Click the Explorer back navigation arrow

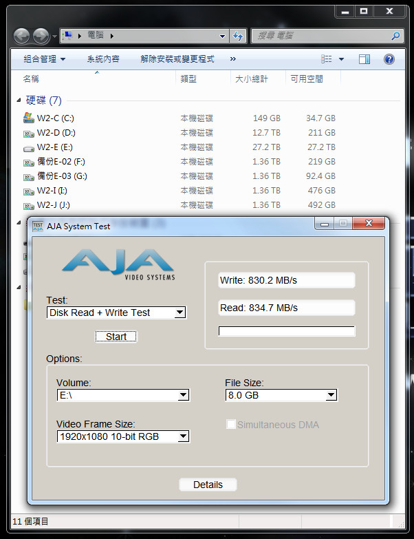pos(21,36)
